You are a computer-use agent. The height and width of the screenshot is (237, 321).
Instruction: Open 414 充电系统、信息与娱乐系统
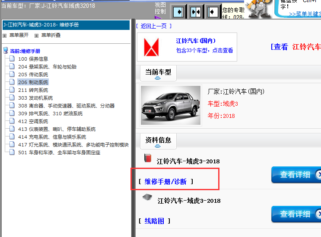(x=52, y=137)
